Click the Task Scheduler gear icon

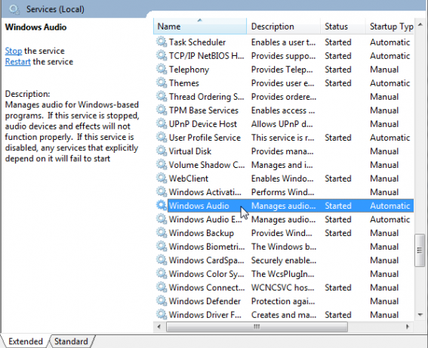[x=162, y=42]
